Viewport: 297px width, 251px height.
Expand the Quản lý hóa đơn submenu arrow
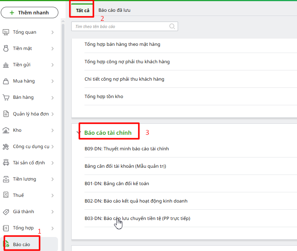[x=53, y=114]
